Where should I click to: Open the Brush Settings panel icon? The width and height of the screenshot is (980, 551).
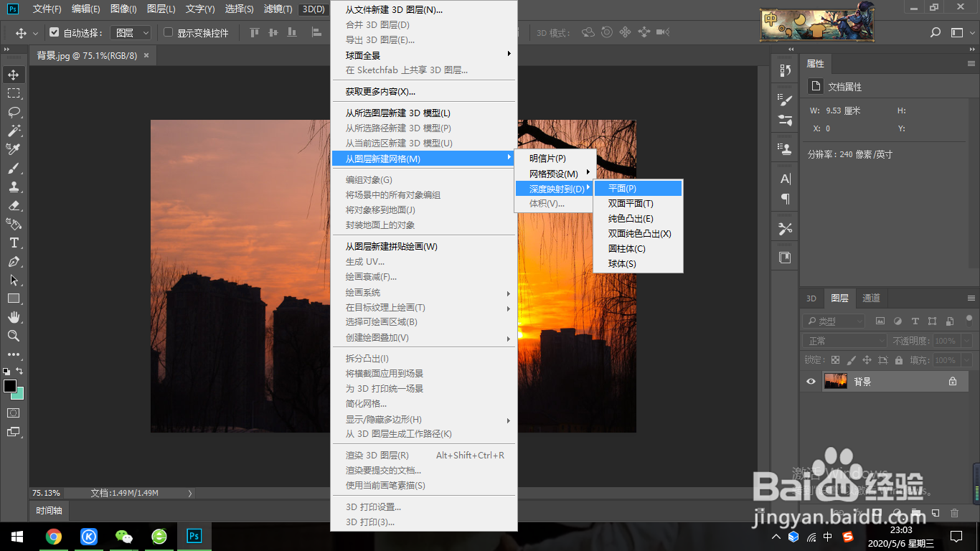(786, 100)
